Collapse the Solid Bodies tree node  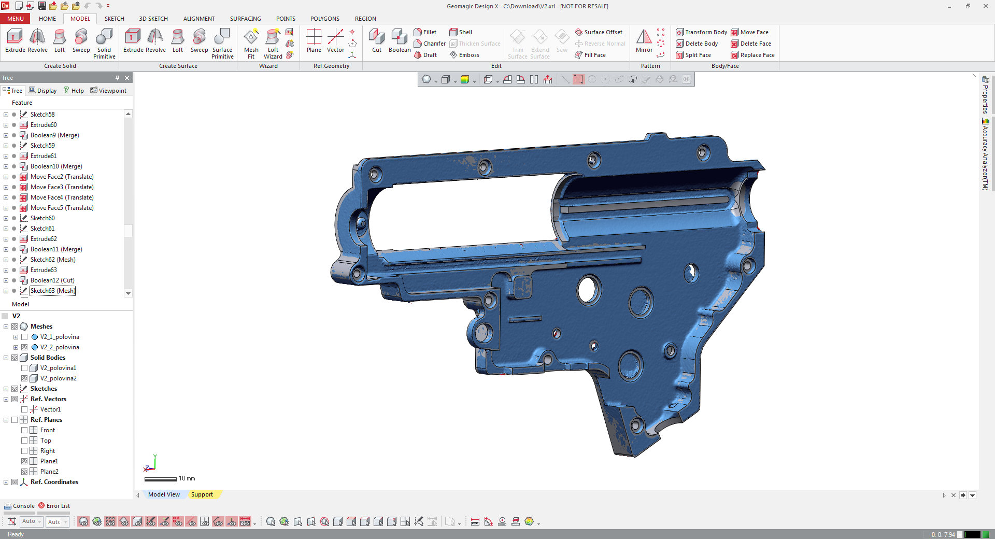pos(6,358)
